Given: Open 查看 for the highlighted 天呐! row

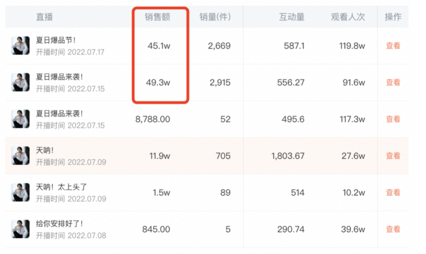Looking at the screenshot, I should pos(393,156).
